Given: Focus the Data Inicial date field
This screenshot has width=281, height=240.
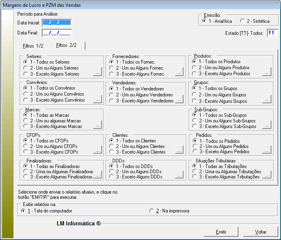Looking at the screenshot, I should click(56, 22).
